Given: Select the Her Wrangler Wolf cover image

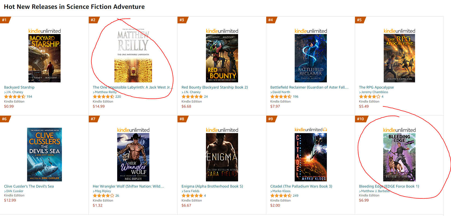Looking at the screenshot, I should [133, 157].
